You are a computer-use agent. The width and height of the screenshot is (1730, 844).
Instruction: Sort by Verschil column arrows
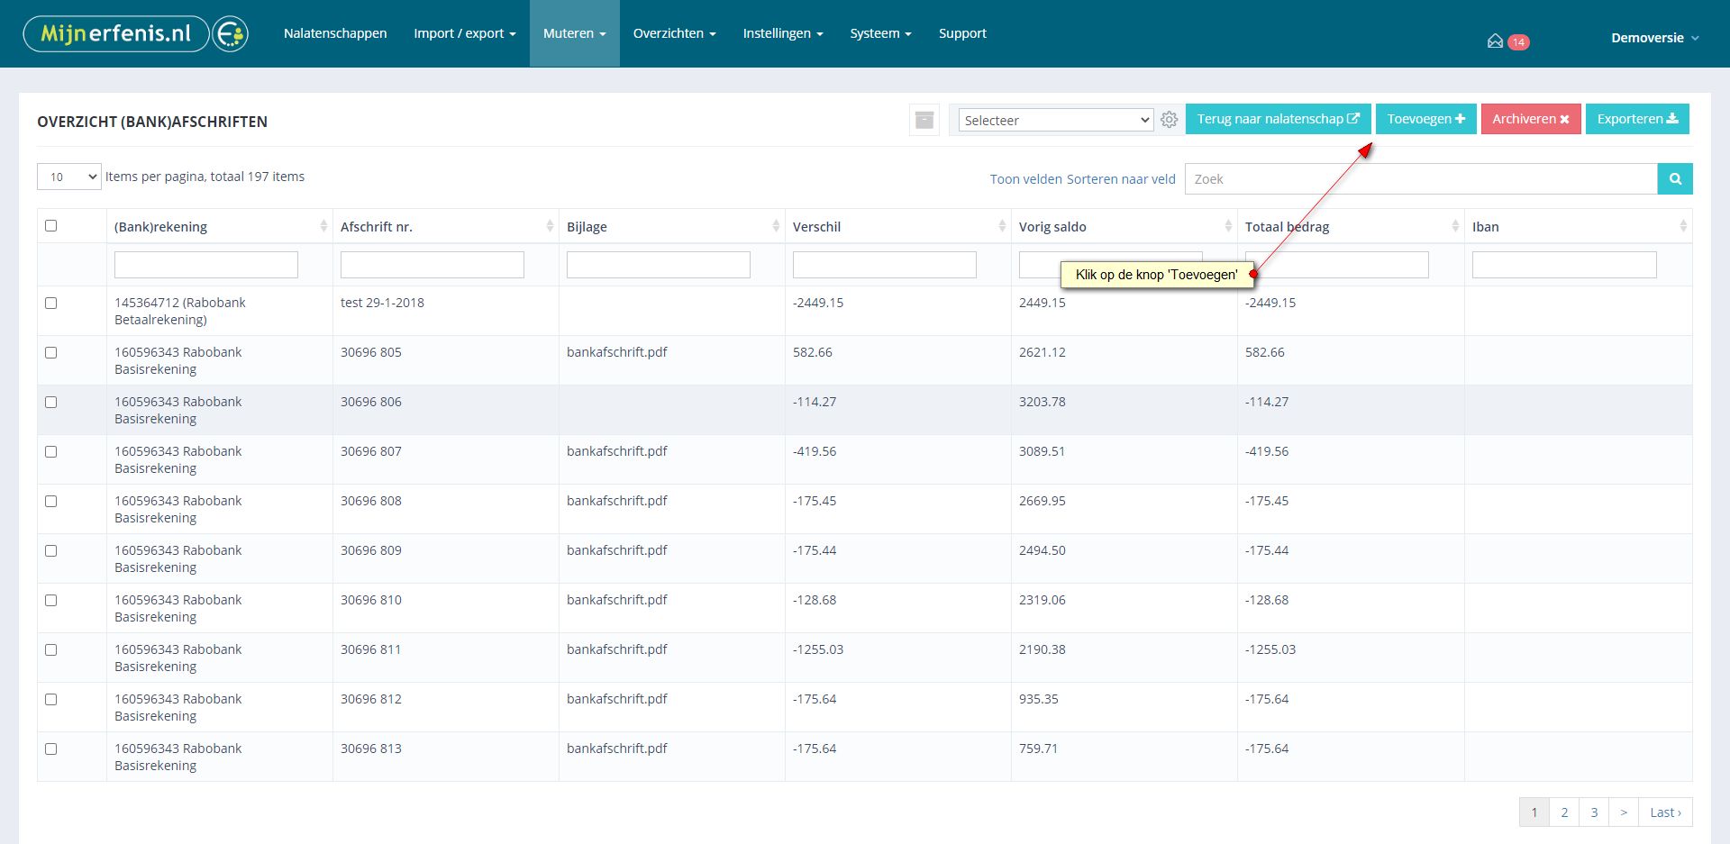1002,227
